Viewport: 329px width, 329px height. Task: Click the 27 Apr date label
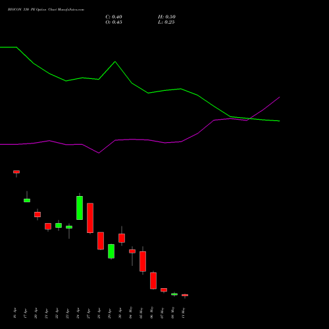89,313
